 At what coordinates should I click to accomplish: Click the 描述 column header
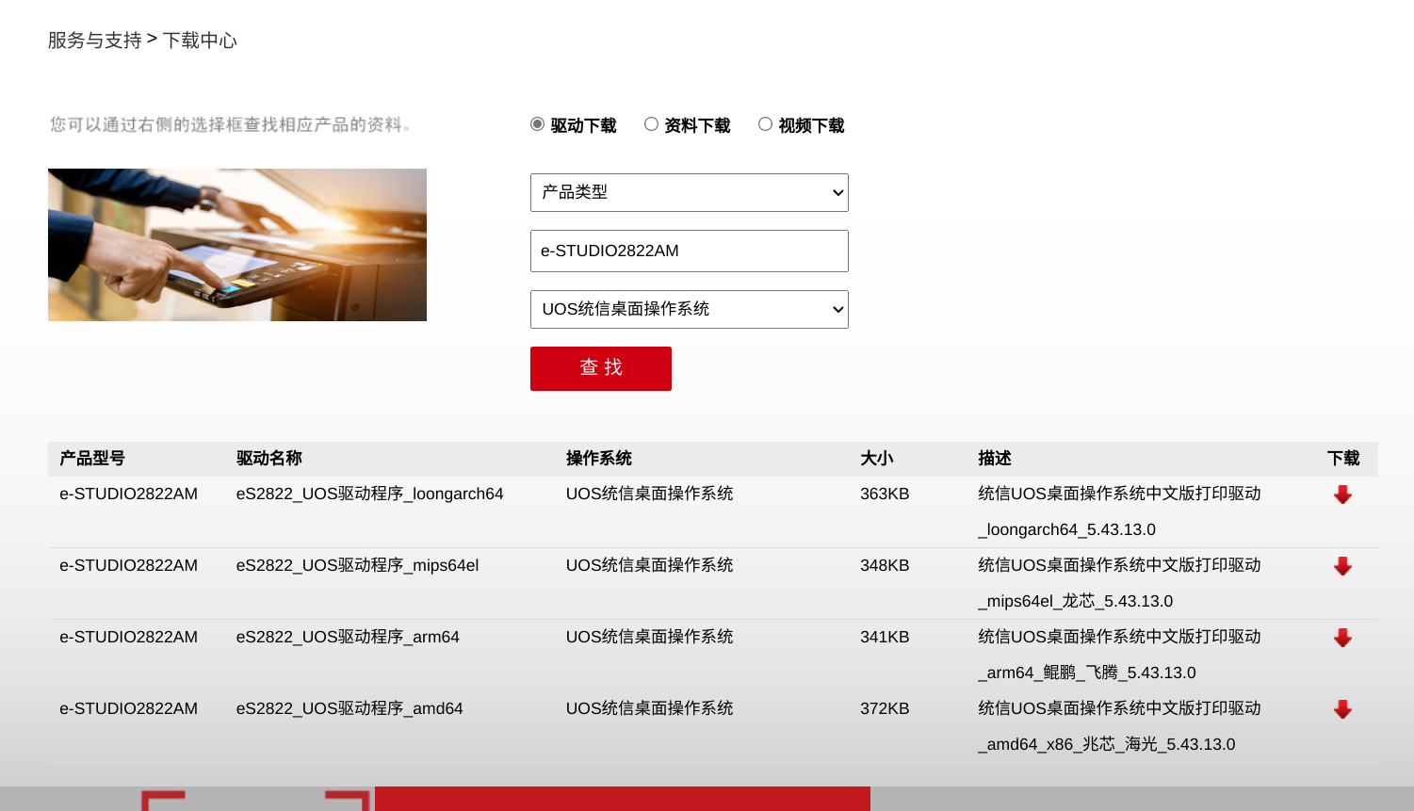coord(995,459)
